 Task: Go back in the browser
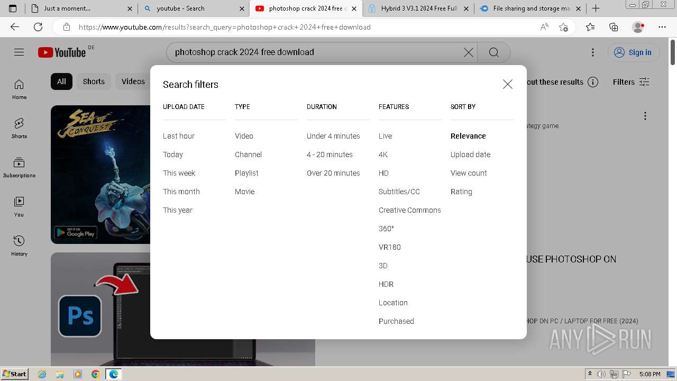click(x=15, y=27)
